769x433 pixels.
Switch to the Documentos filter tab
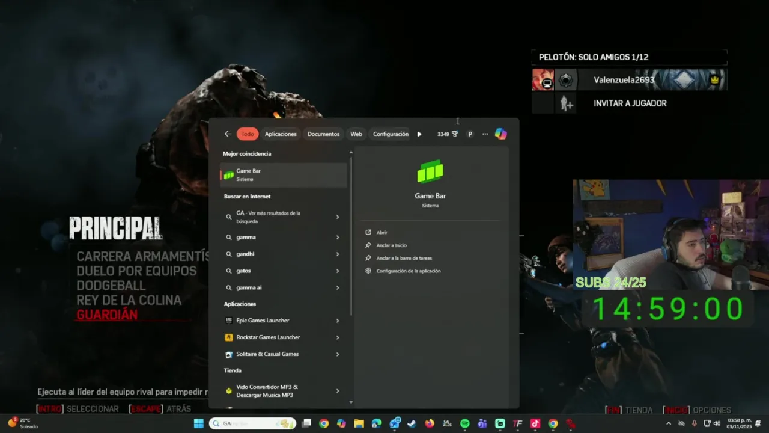coord(323,134)
